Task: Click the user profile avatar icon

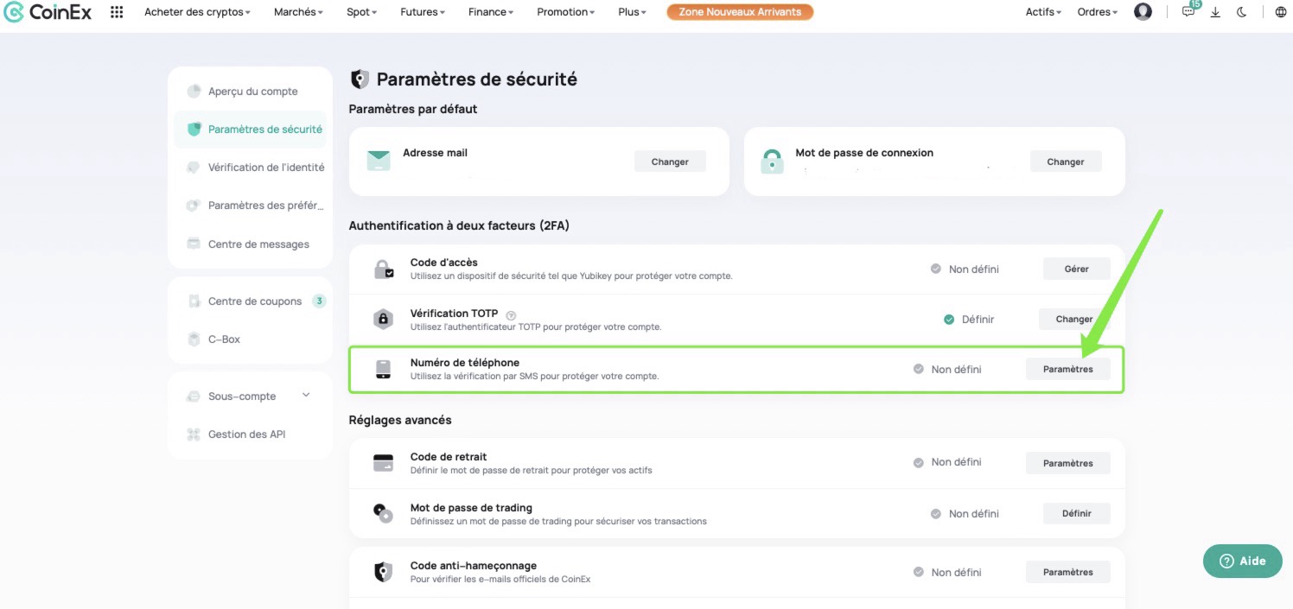Action: coord(1143,12)
